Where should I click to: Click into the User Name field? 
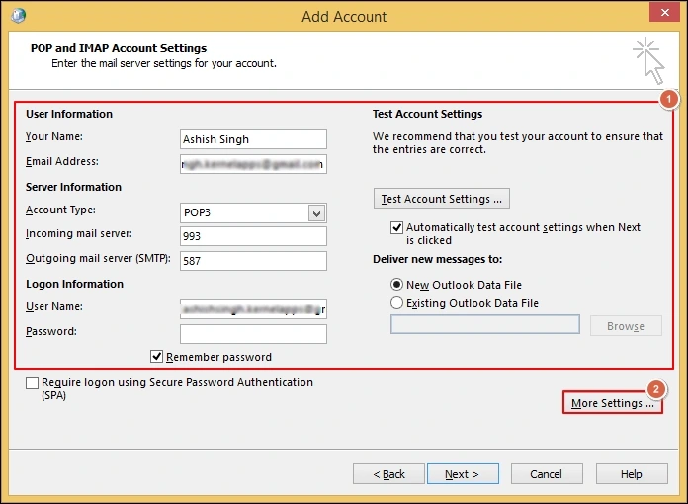point(253,309)
